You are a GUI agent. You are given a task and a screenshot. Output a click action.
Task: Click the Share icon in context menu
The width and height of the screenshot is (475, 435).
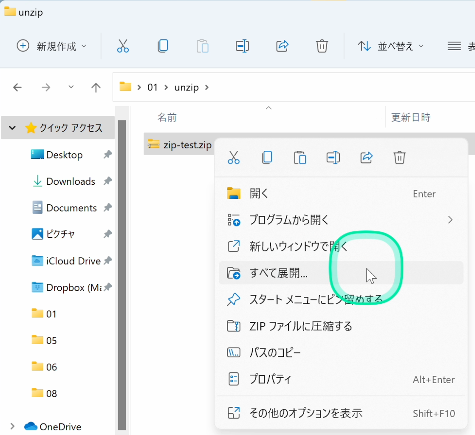click(366, 158)
